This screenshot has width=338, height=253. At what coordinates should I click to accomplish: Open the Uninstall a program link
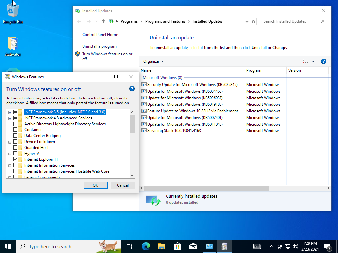tap(99, 46)
